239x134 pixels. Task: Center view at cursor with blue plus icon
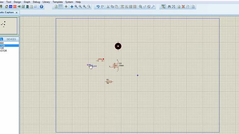(x=72, y=7)
